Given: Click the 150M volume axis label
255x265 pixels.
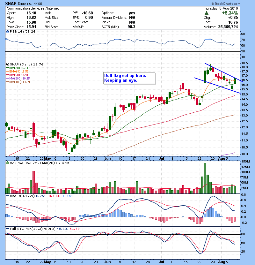Looking at the screenshot, I should 245,162.
